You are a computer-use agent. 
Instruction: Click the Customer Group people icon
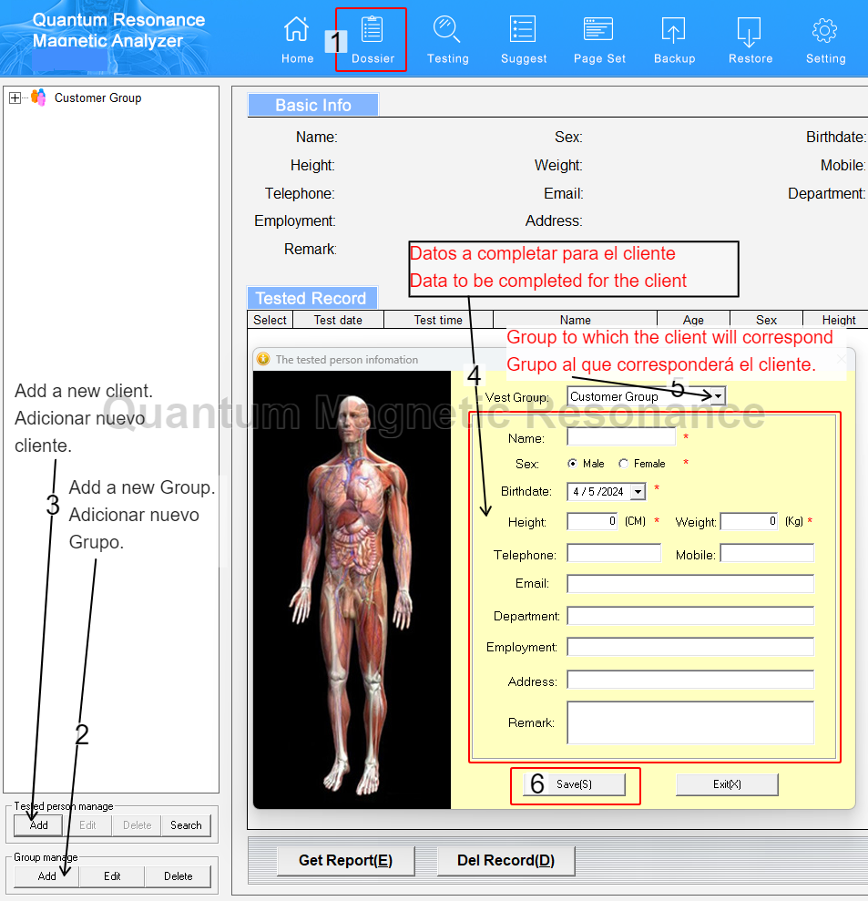pos(38,97)
